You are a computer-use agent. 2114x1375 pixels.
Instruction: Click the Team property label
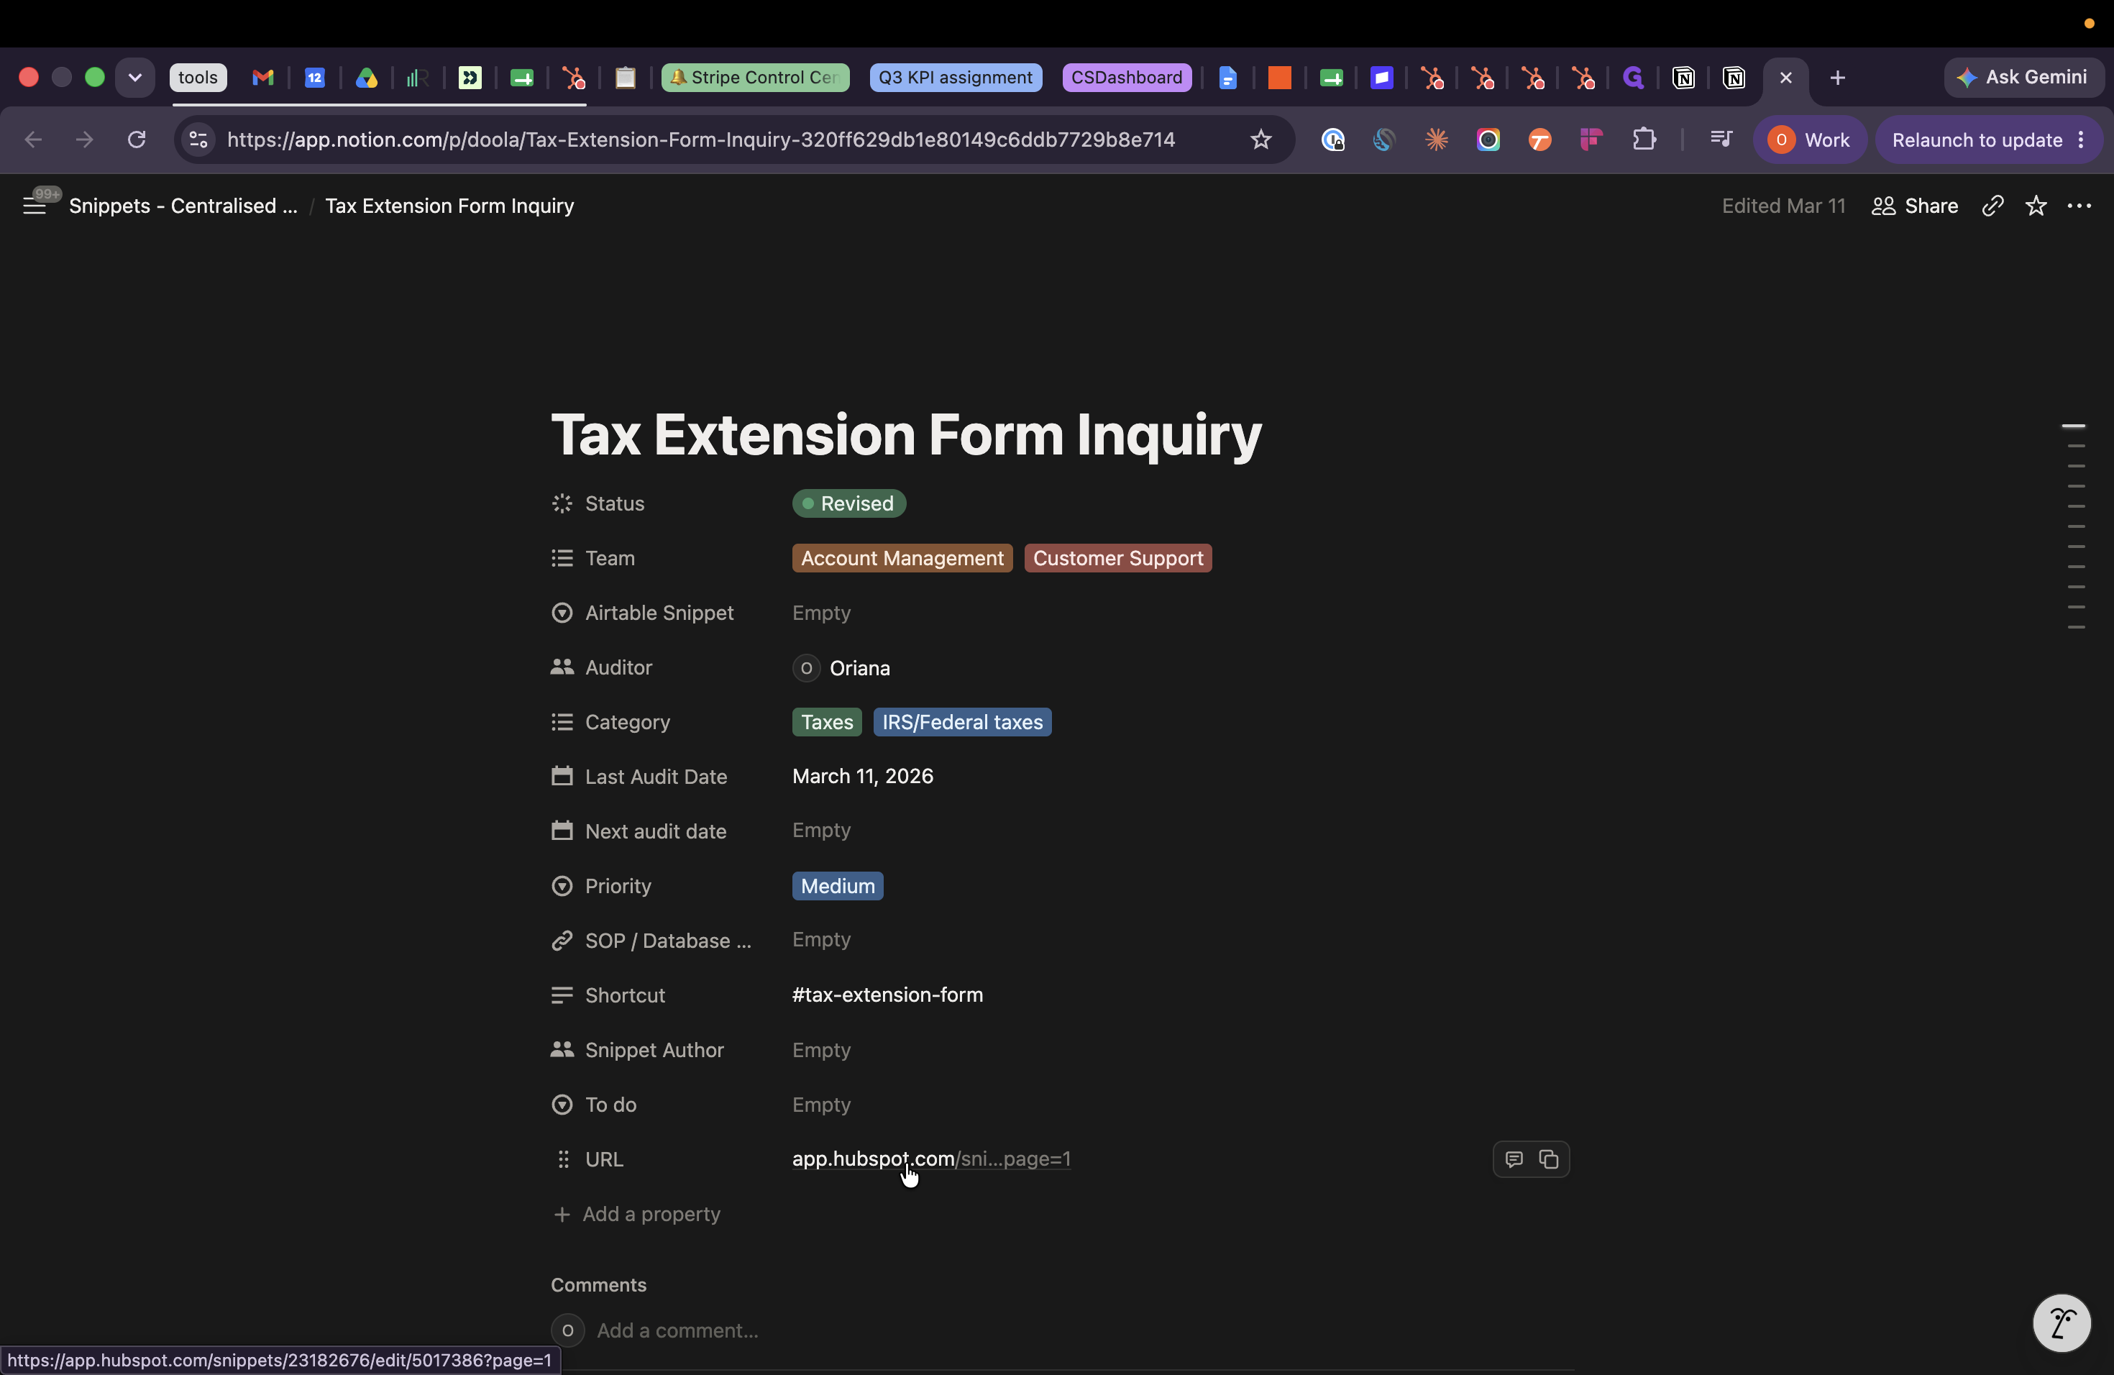[x=610, y=559]
